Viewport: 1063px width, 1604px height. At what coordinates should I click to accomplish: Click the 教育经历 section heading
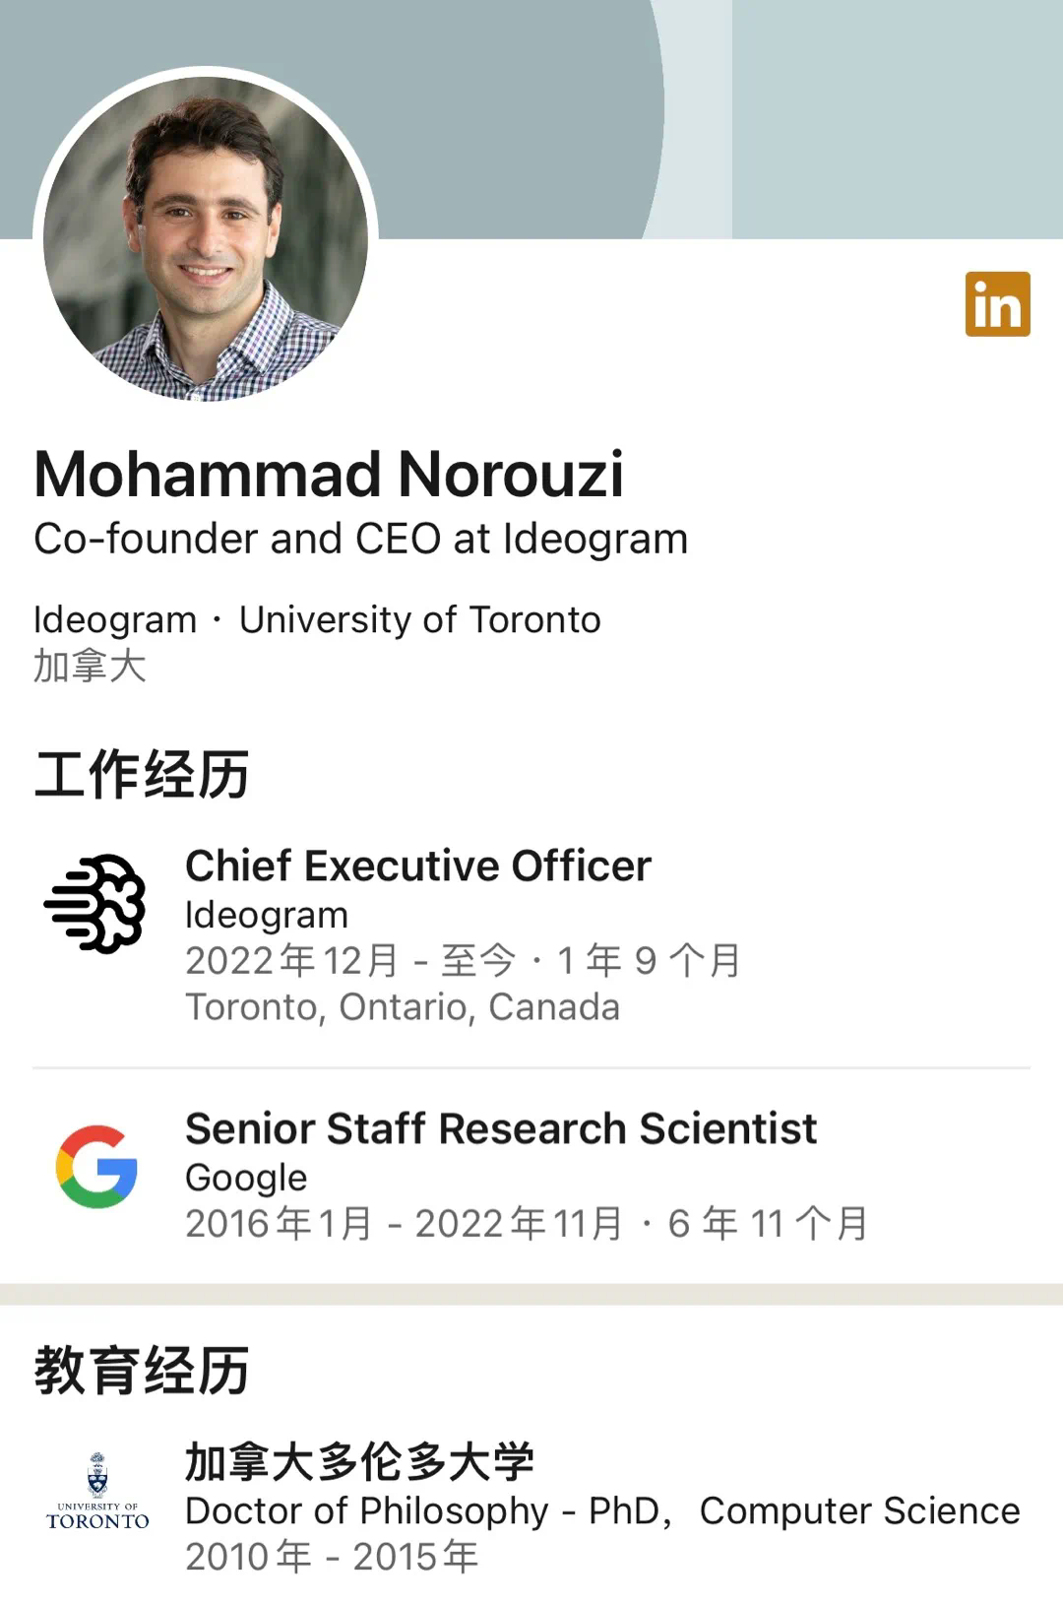142,1370
